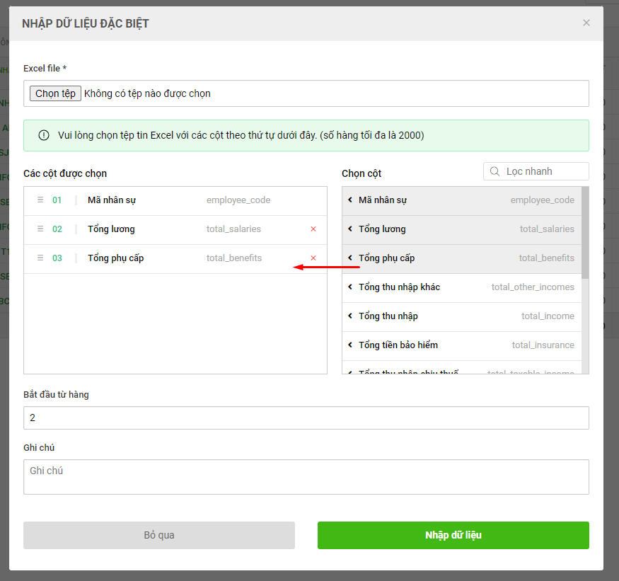Click the drag handle of Tổng phụ cấp row
This screenshot has height=581, width=619.
(40, 258)
